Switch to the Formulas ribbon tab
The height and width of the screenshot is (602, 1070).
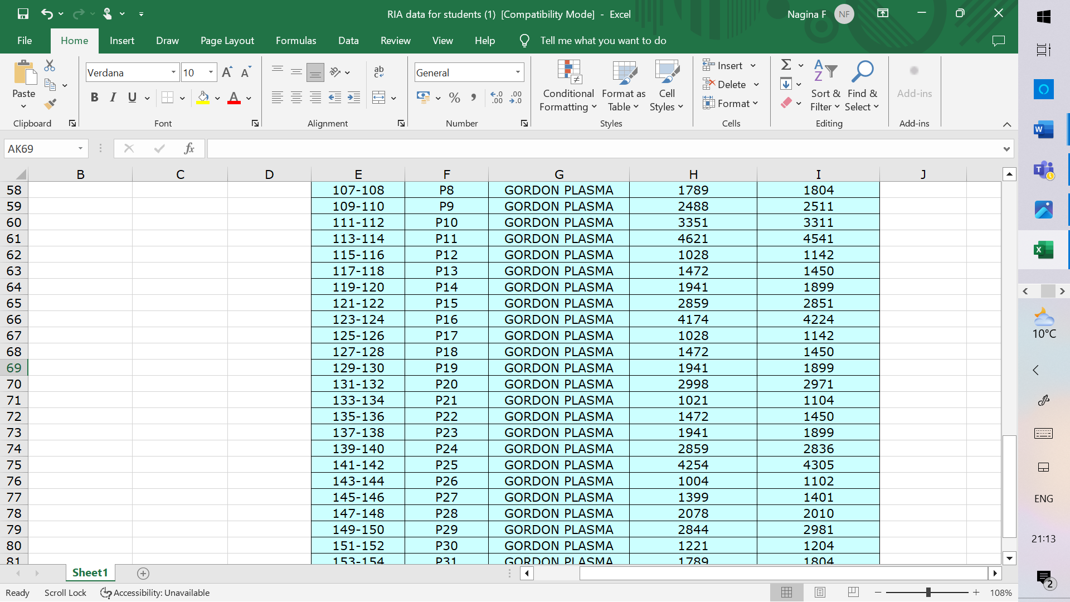pos(296,40)
